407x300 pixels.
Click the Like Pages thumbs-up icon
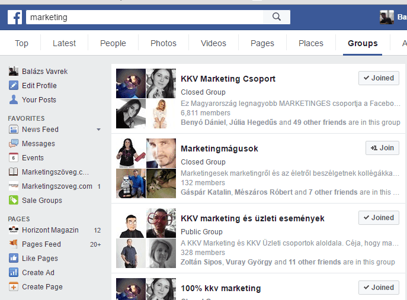pyautogui.click(x=14, y=258)
